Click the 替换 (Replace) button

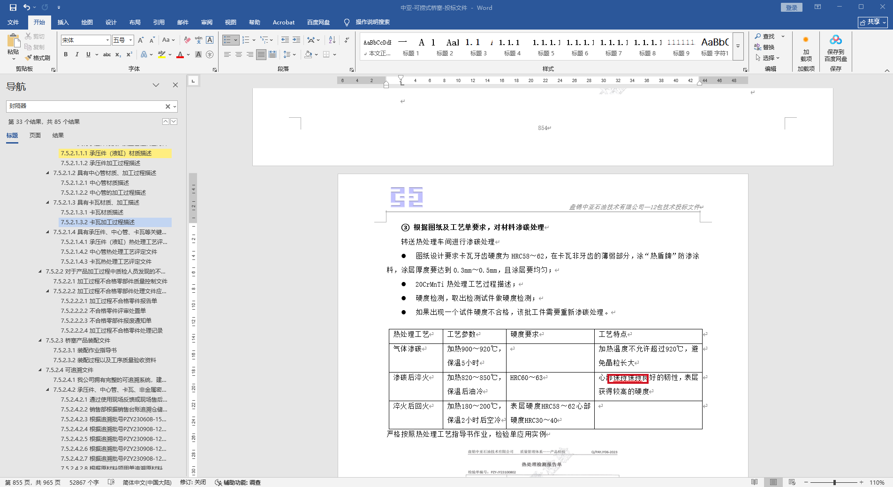point(764,47)
